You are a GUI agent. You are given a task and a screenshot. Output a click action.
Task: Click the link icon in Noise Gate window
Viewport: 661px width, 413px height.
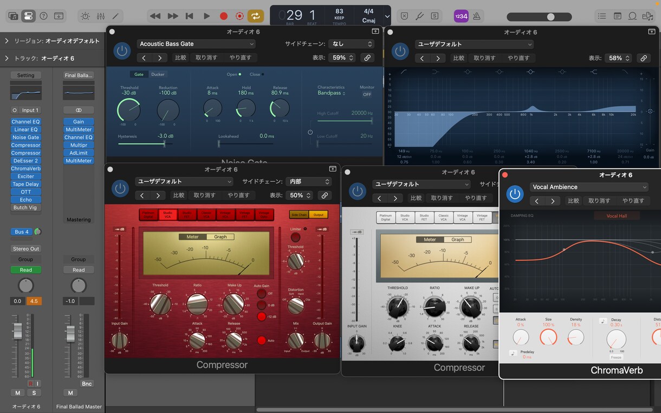point(367,57)
